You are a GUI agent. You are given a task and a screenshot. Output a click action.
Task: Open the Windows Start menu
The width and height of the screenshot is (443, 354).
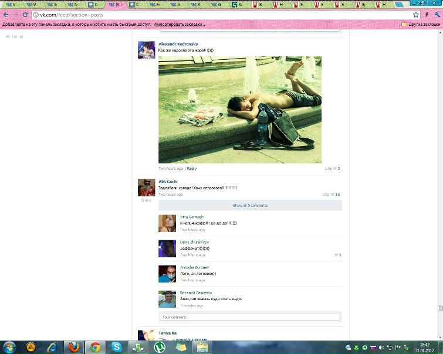coord(9,347)
